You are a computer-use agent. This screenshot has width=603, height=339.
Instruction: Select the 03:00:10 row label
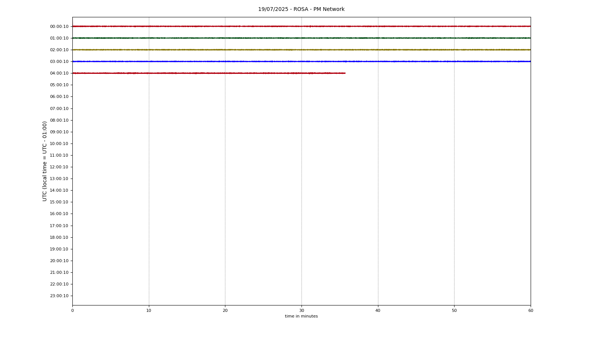click(x=59, y=61)
